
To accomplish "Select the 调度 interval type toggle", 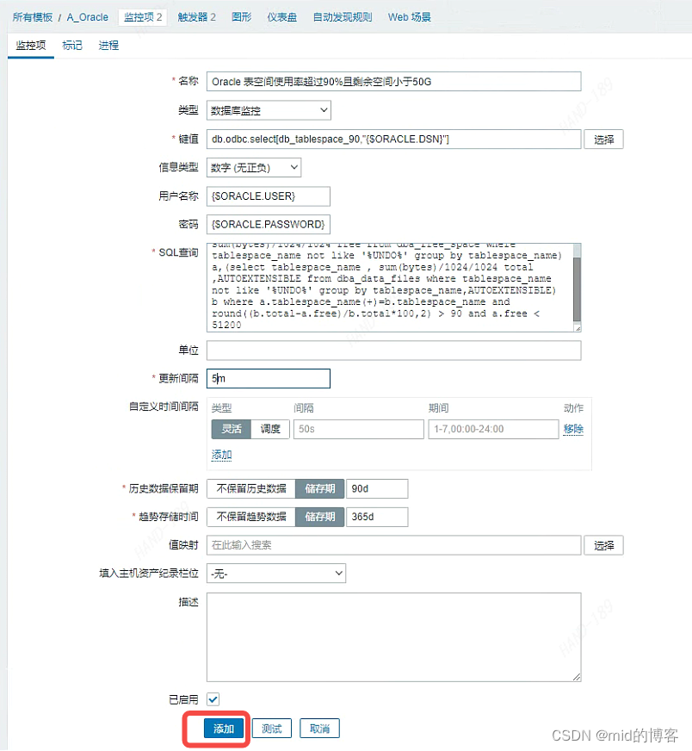I will 270,429.
